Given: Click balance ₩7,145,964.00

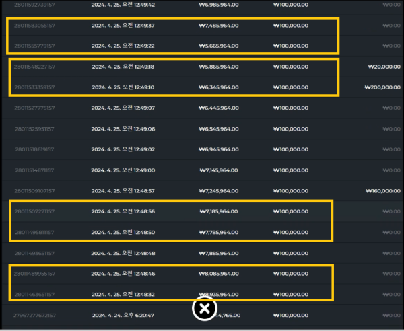Looking at the screenshot, I should (219, 170).
